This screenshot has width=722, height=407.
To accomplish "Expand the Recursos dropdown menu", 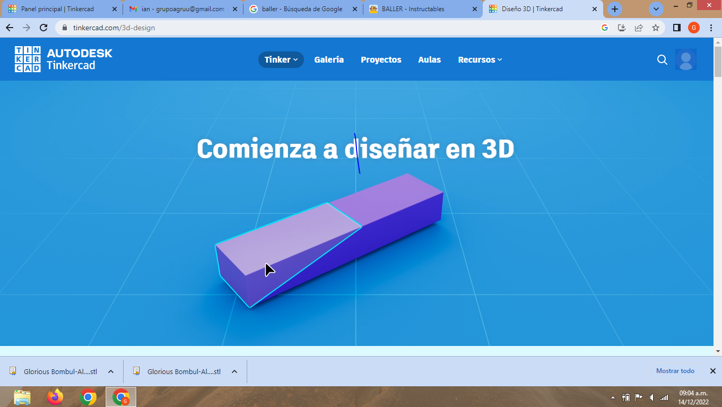I will [x=480, y=60].
